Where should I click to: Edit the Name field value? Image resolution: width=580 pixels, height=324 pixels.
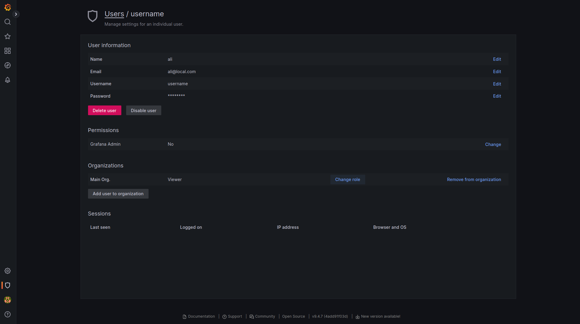[497, 59]
